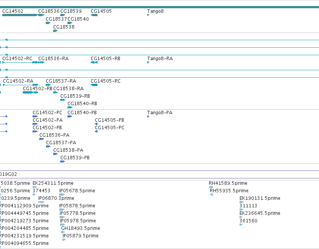Image resolution: width=319 pixels, height=249 pixels.
Task: Click the CG18537 gene label
Action: point(56,19)
